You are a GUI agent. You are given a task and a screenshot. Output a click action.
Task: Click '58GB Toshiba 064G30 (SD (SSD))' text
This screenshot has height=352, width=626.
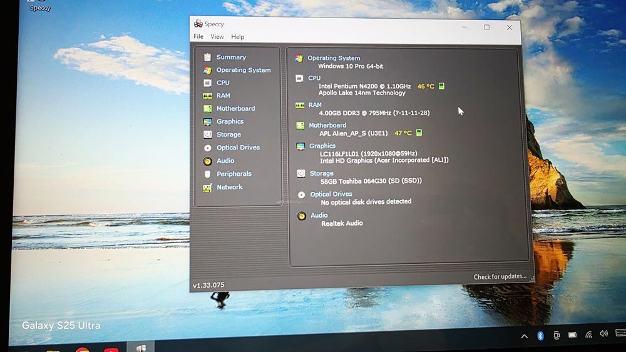(371, 181)
